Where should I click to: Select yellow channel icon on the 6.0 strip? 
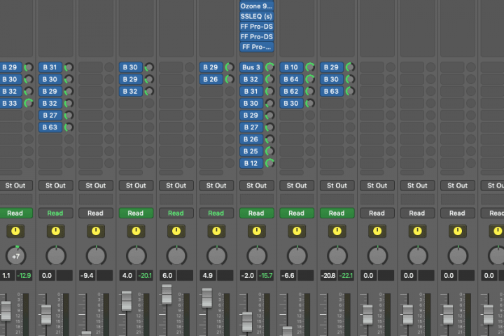point(176,231)
